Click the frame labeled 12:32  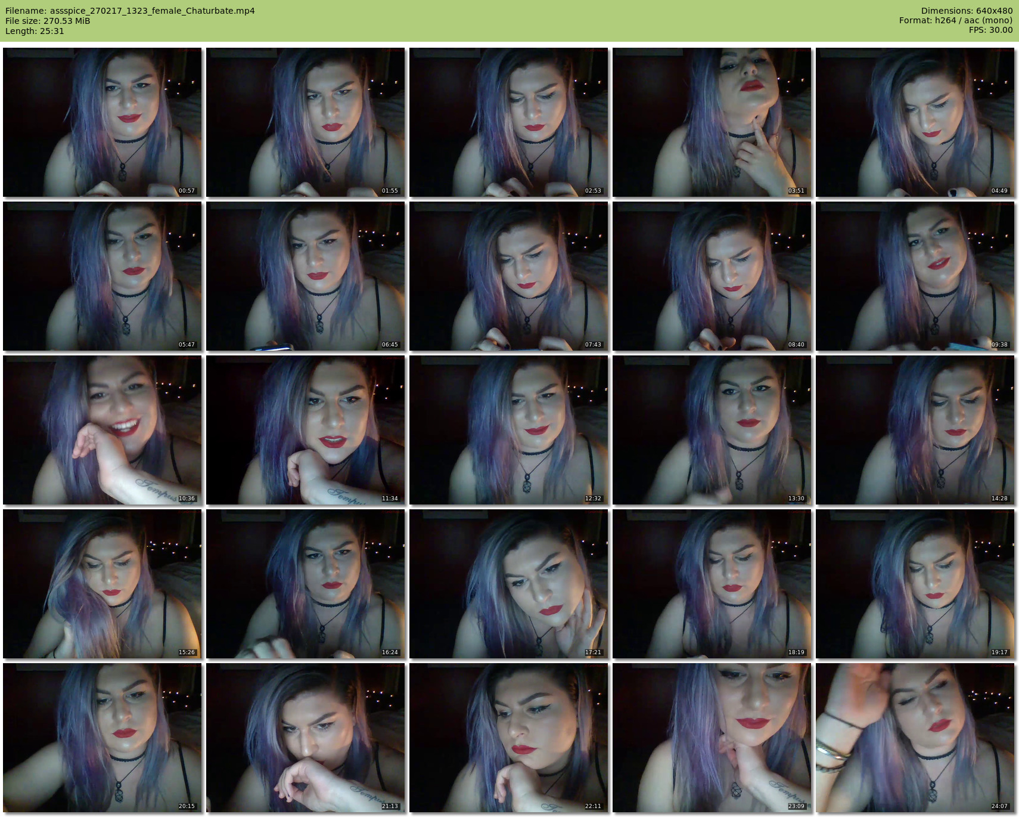tap(509, 430)
